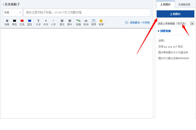Viewport: 196px width, 130px height.
Task: Expand the 选择上传到相册 album dropdown arrow
Action: tap(192, 23)
